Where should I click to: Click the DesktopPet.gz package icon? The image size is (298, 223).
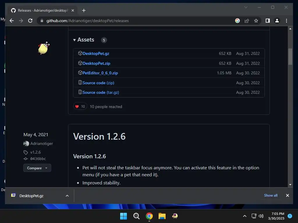[x=80, y=53]
